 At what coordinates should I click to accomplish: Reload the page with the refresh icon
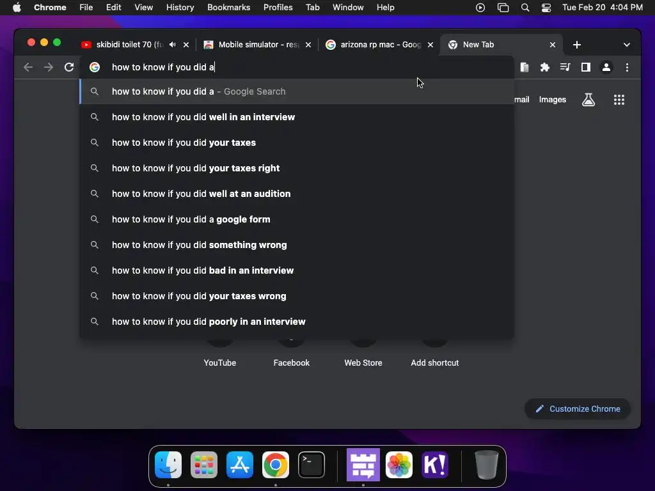click(69, 67)
